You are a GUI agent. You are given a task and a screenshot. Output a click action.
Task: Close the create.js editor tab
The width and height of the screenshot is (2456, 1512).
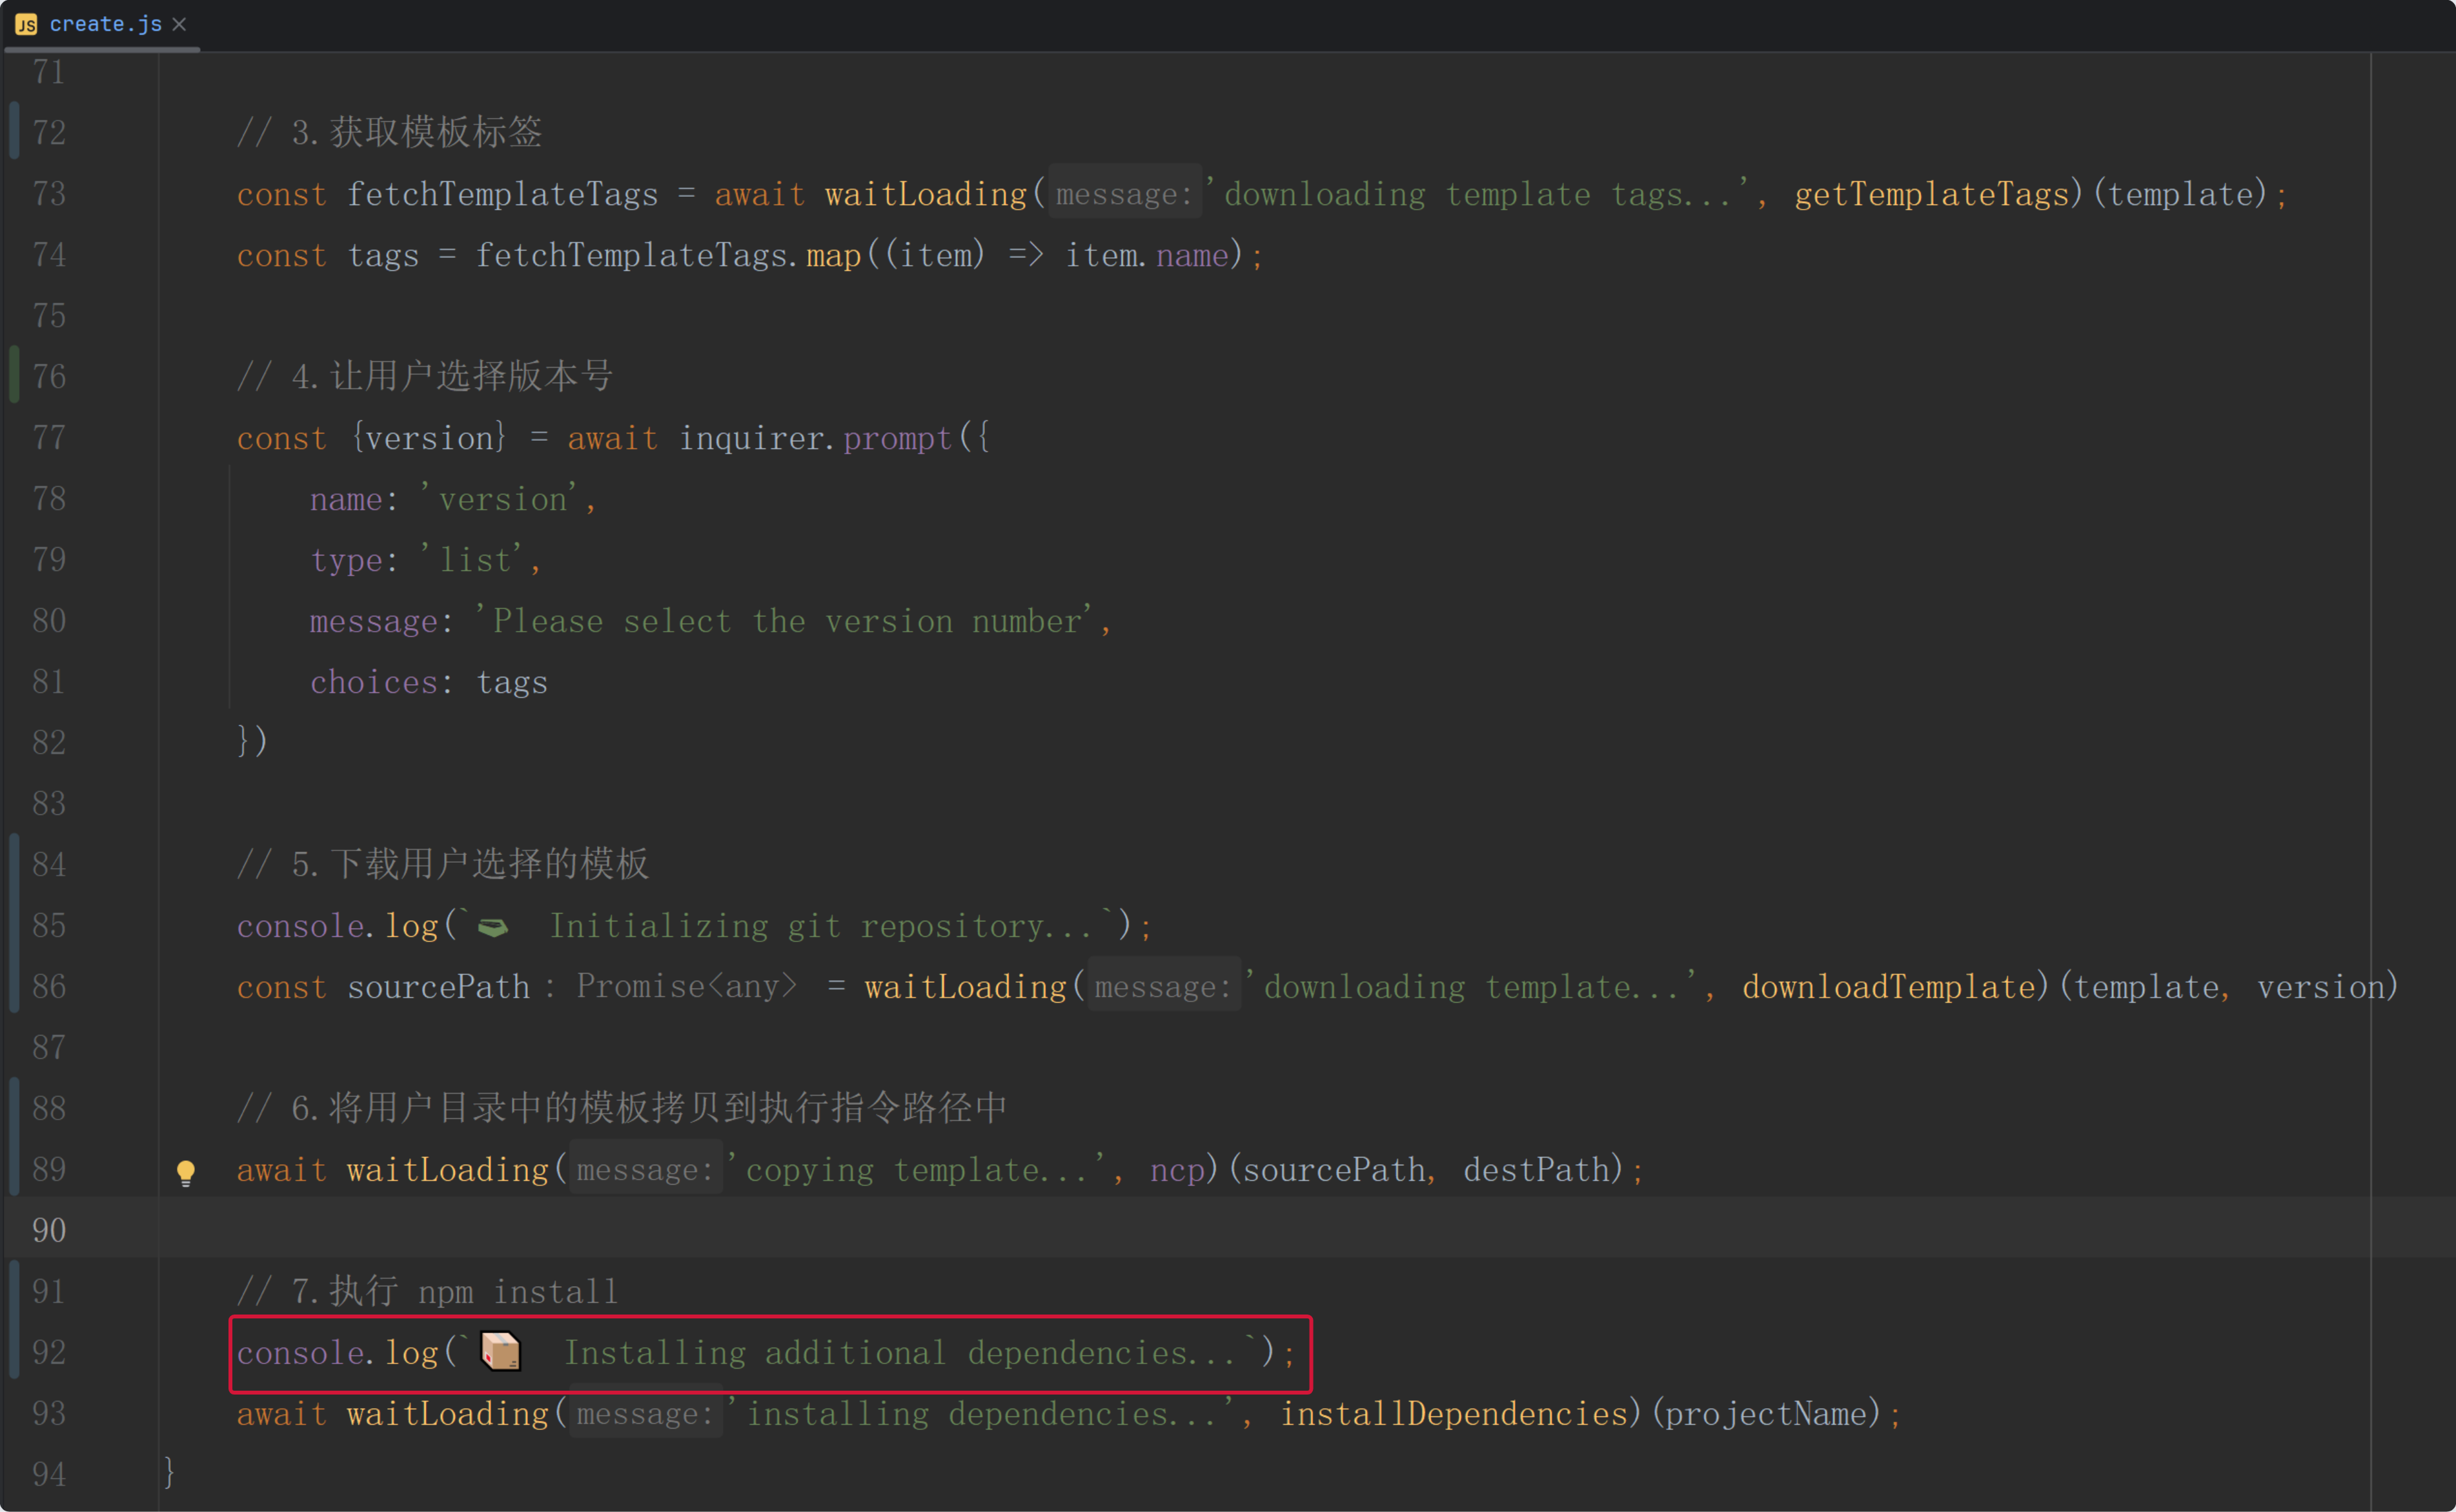coord(179,24)
